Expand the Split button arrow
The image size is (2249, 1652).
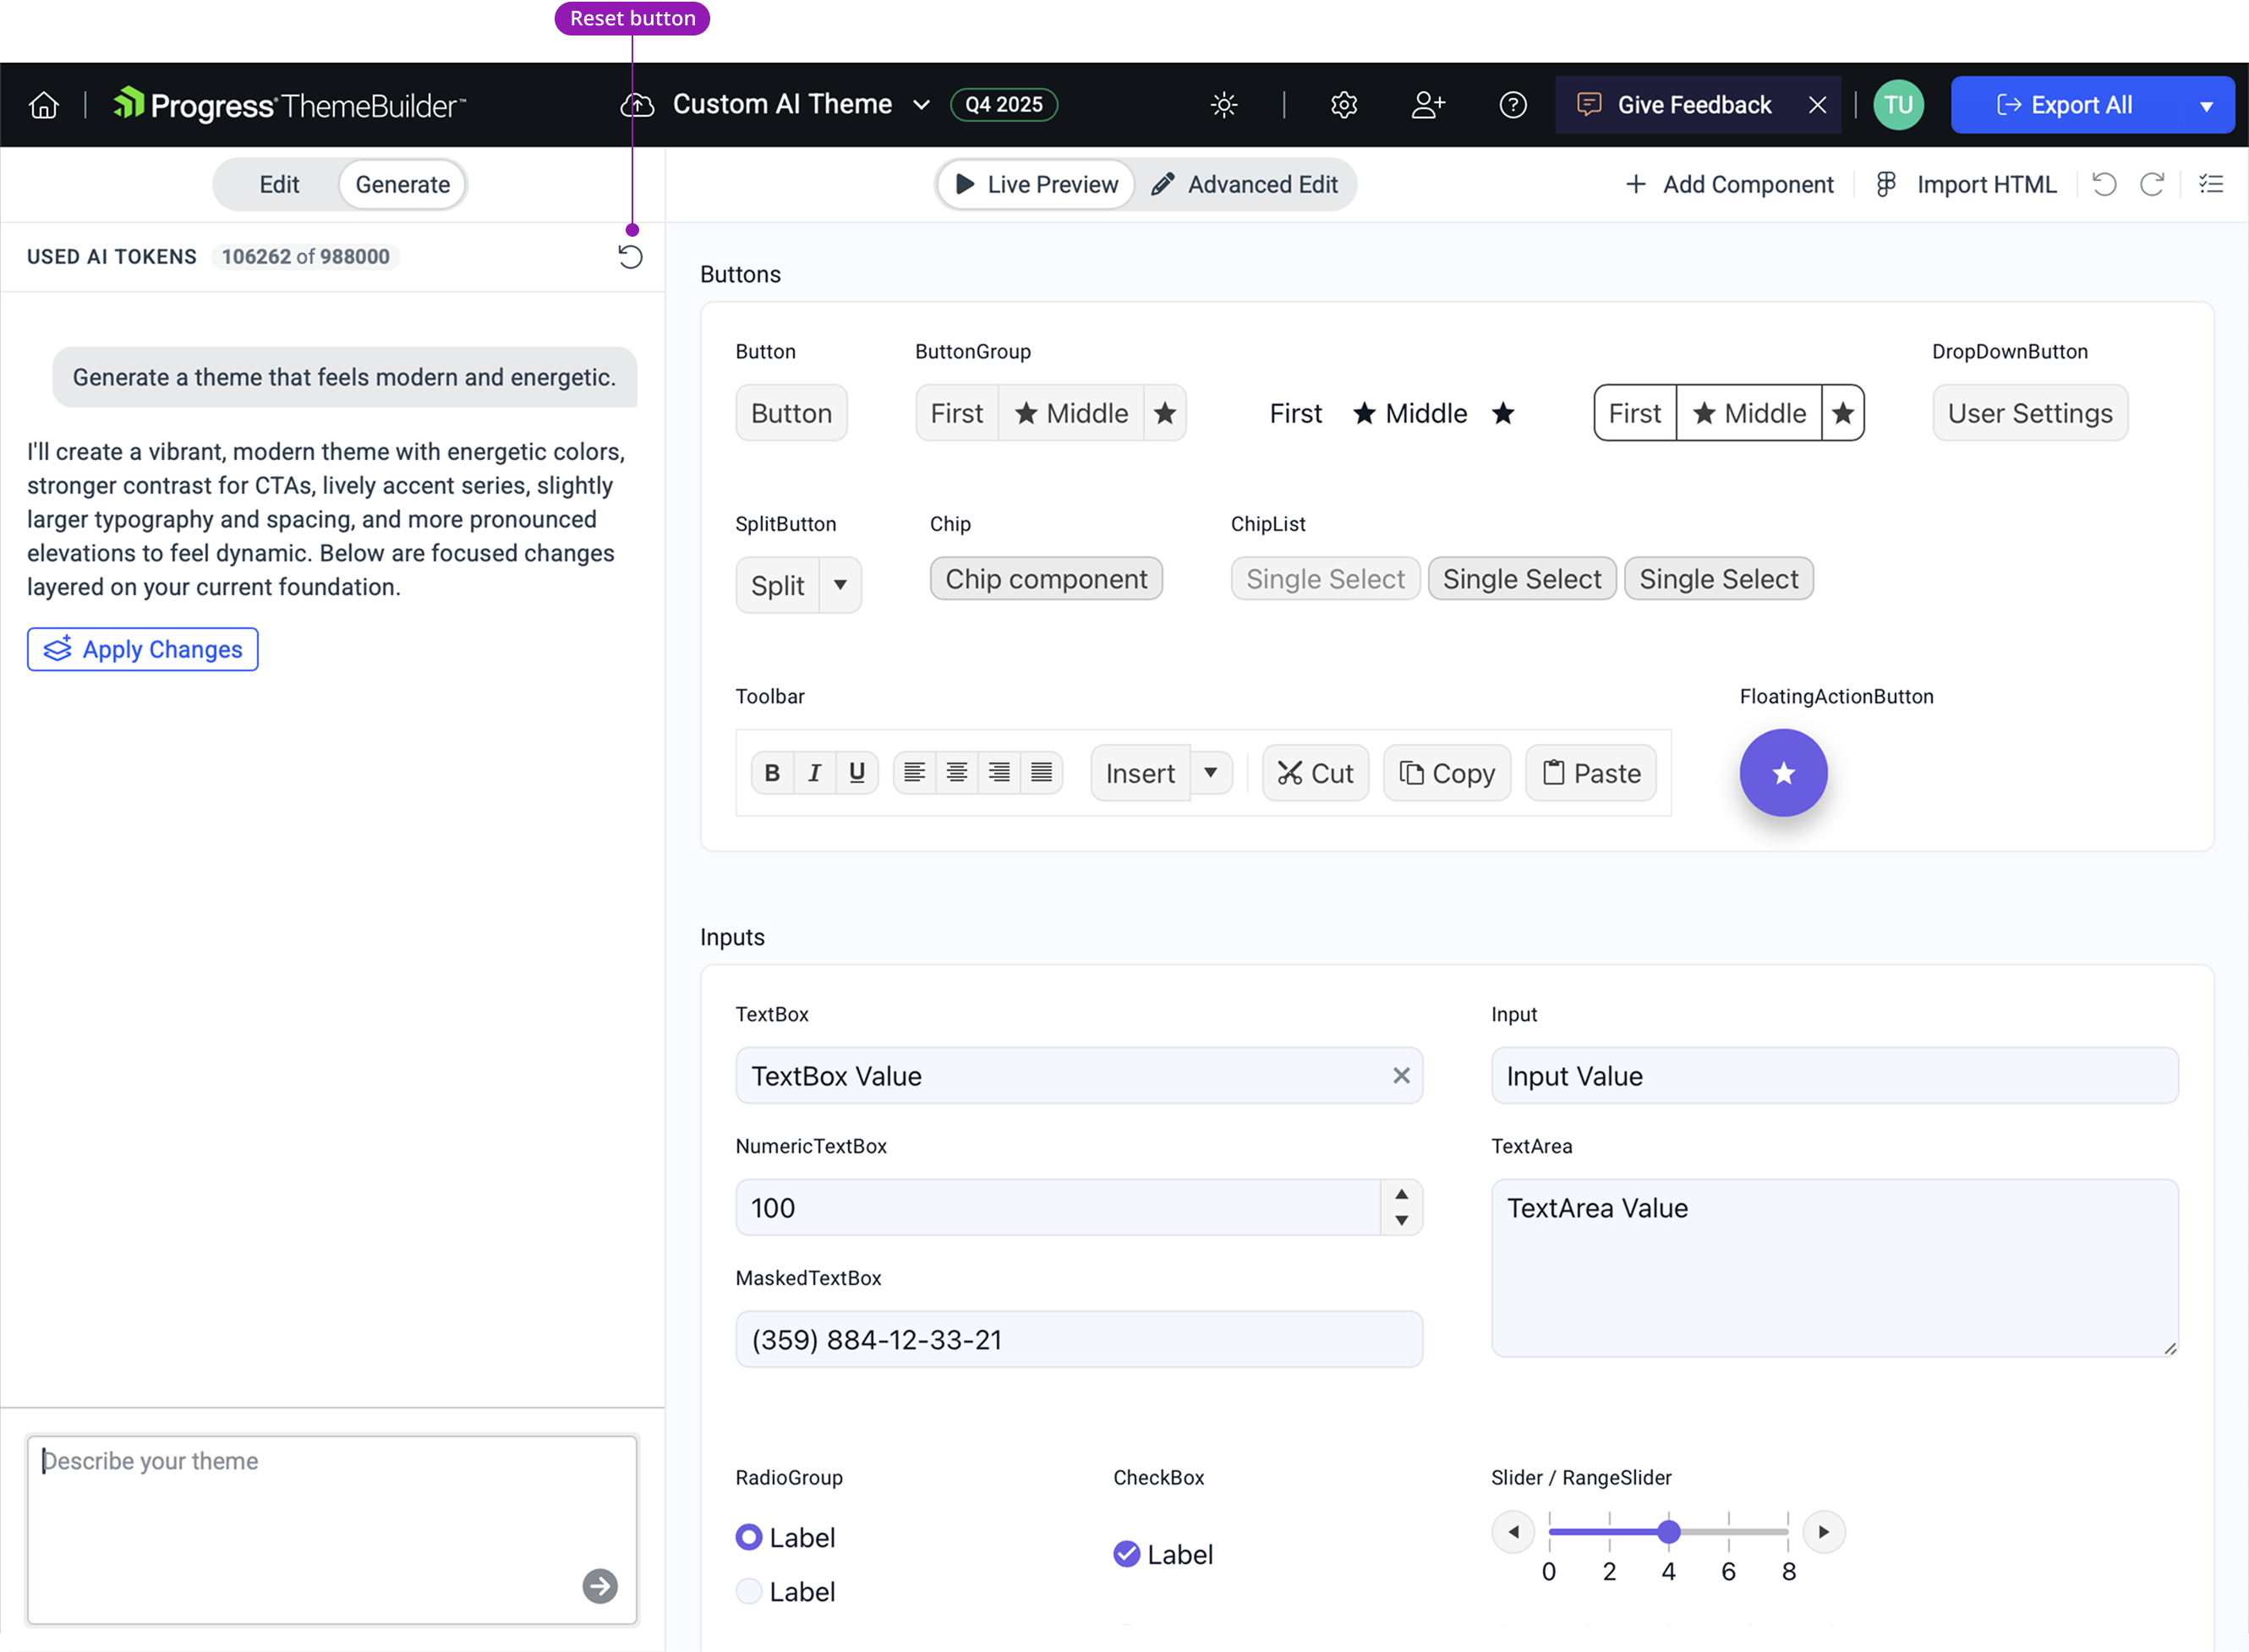point(840,585)
